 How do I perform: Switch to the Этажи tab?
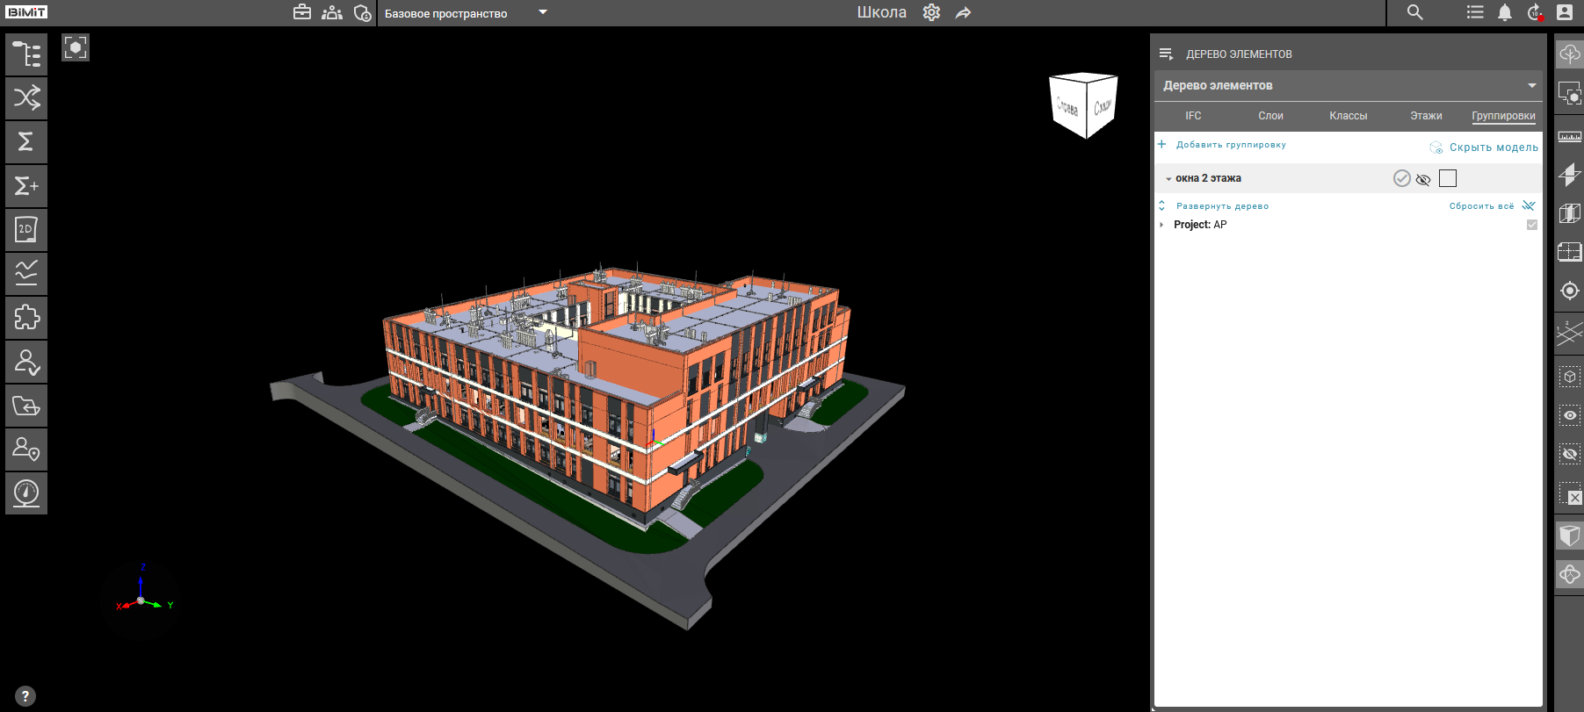(x=1426, y=116)
